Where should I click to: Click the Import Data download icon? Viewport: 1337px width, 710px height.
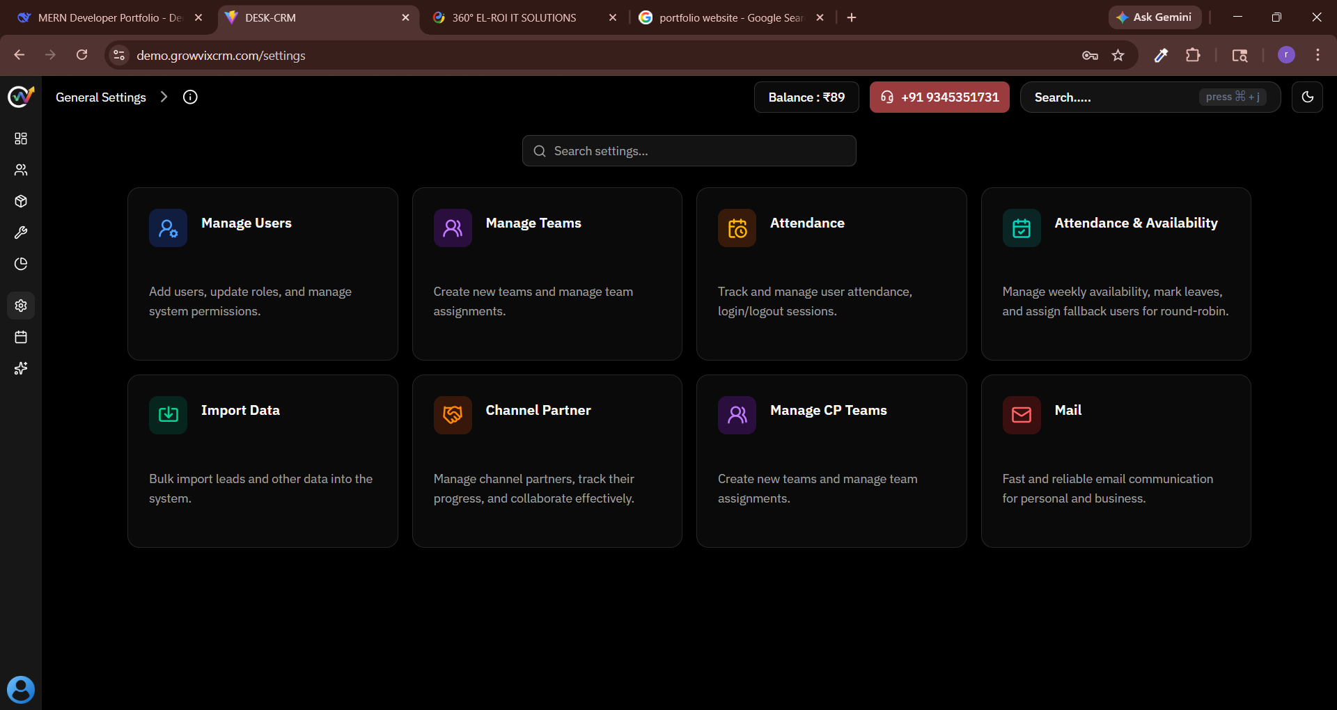pos(168,415)
